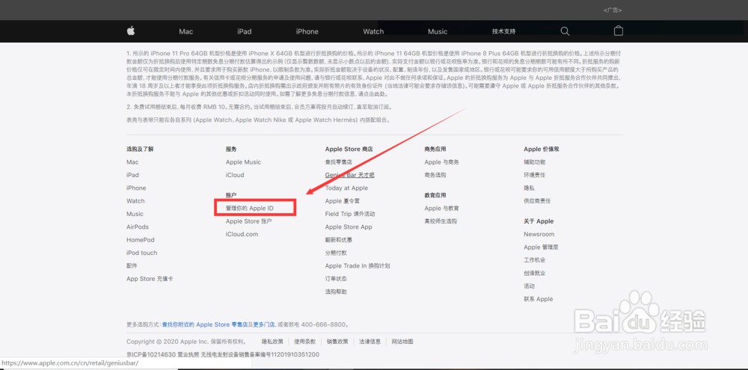Open the 联系 Apple link
This screenshot has height=370, width=748.
(538, 299)
